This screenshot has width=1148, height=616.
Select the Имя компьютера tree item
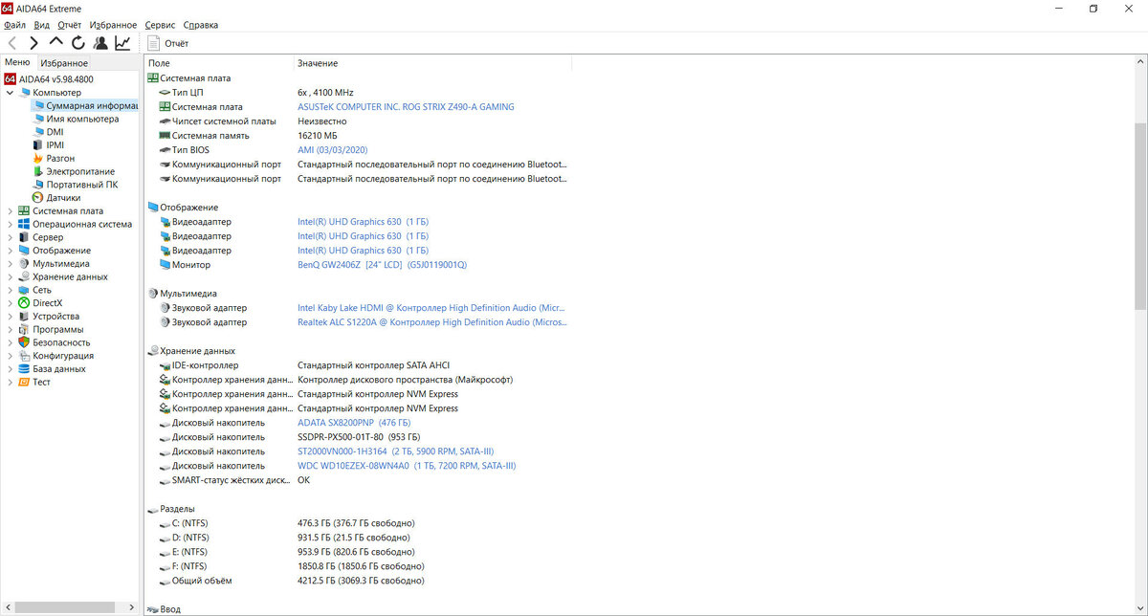82,120
